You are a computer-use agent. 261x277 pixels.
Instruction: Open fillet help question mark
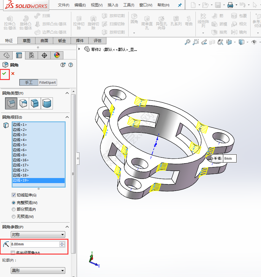click(71, 65)
